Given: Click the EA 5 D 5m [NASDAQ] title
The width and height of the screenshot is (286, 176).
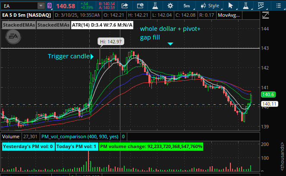Looking at the screenshot, I should (26, 15).
